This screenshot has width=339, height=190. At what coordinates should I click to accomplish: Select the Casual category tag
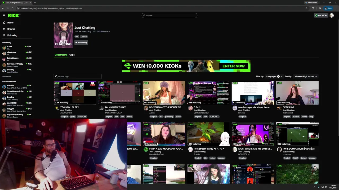pyautogui.click(x=84, y=37)
